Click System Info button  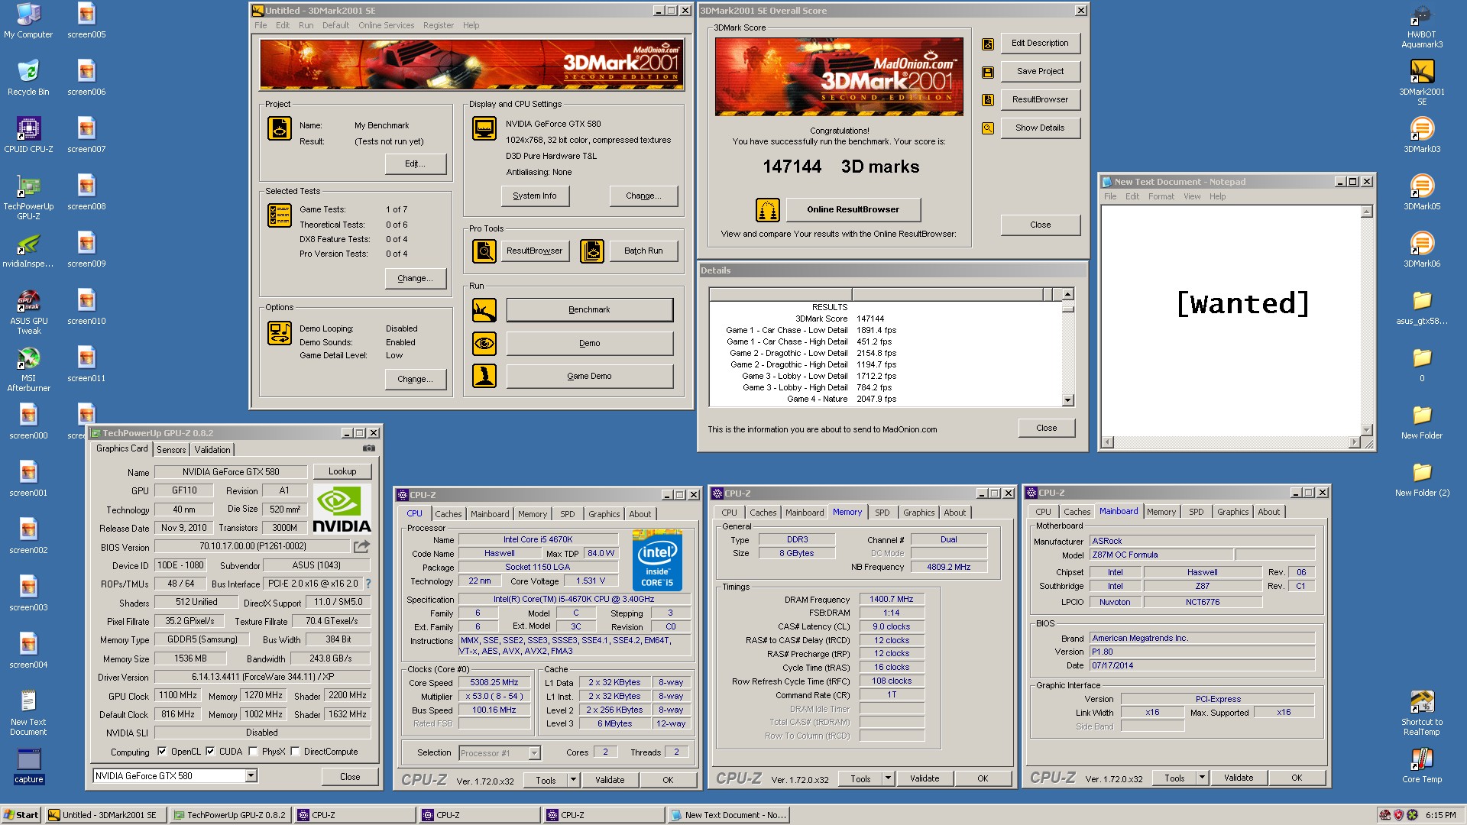[x=534, y=196]
